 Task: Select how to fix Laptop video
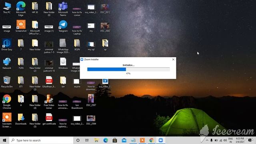[x=77, y=30]
